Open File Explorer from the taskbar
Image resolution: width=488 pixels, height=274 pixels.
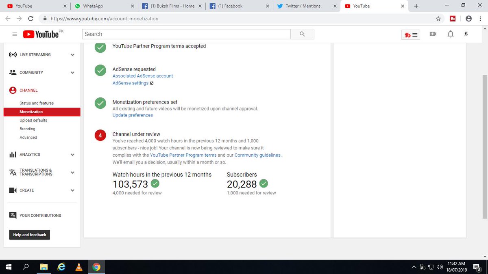[x=44, y=267]
